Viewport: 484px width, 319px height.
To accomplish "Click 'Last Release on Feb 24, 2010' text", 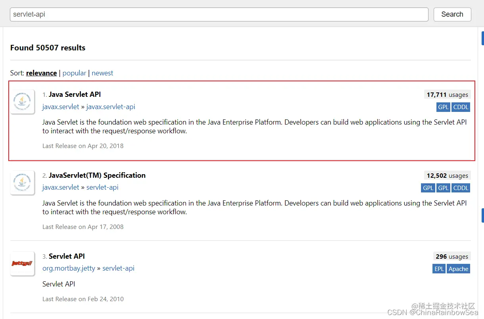I will pyautogui.click(x=83, y=299).
